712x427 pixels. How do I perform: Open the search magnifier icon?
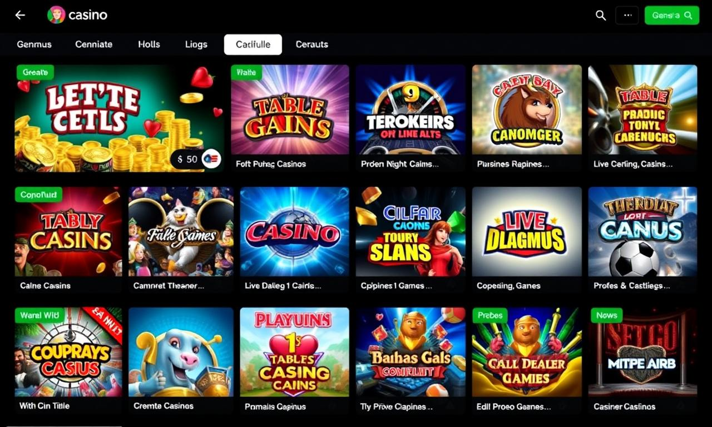[601, 16]
